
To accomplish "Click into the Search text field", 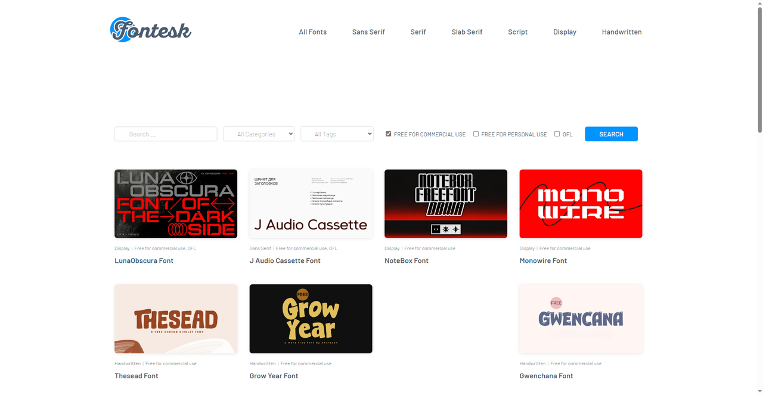I will point(166,134).
